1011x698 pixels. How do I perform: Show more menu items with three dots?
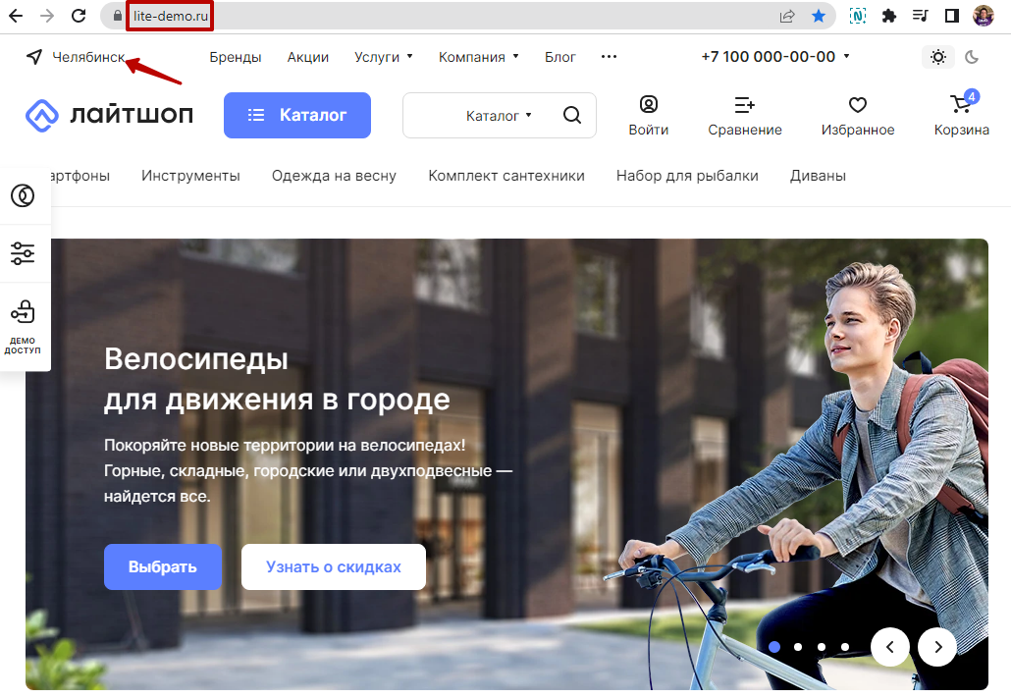coord(609,57)
